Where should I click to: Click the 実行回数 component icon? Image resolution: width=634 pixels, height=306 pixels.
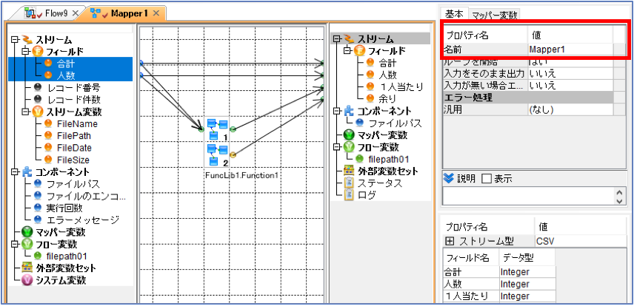(x=39, y=208)
